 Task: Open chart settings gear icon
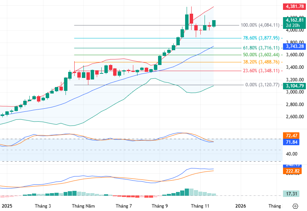tap(295, 206)
